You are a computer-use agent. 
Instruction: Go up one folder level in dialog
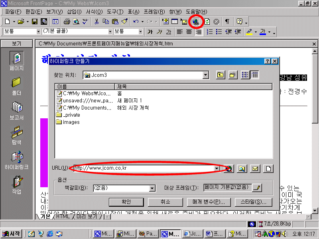point(221,75)
